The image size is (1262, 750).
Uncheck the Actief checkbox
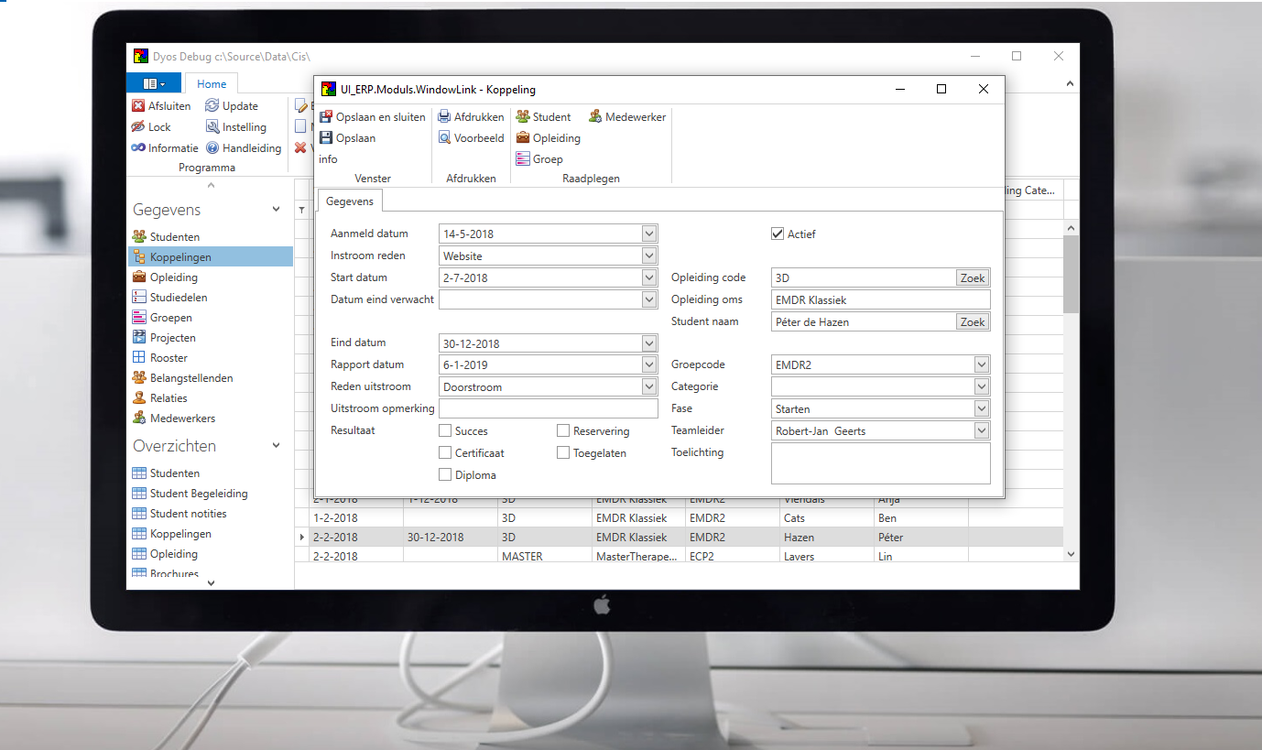[778, 234]
